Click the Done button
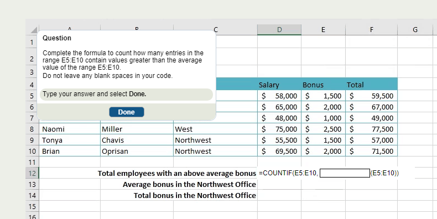Screen dimensions: 437x219 127,112
